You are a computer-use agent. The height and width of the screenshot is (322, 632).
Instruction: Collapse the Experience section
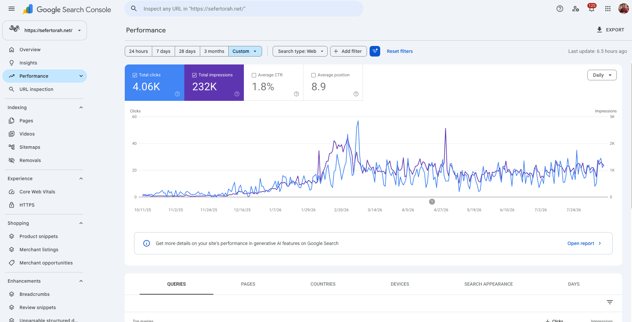(81, 179)
